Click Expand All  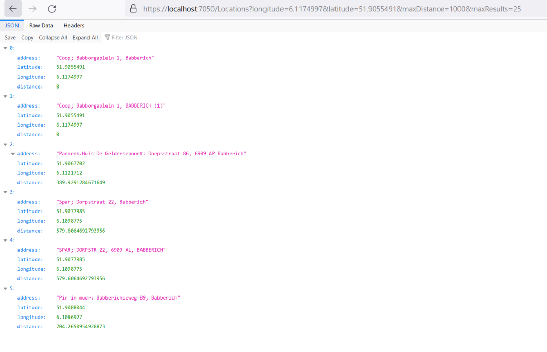click(85, 38)
